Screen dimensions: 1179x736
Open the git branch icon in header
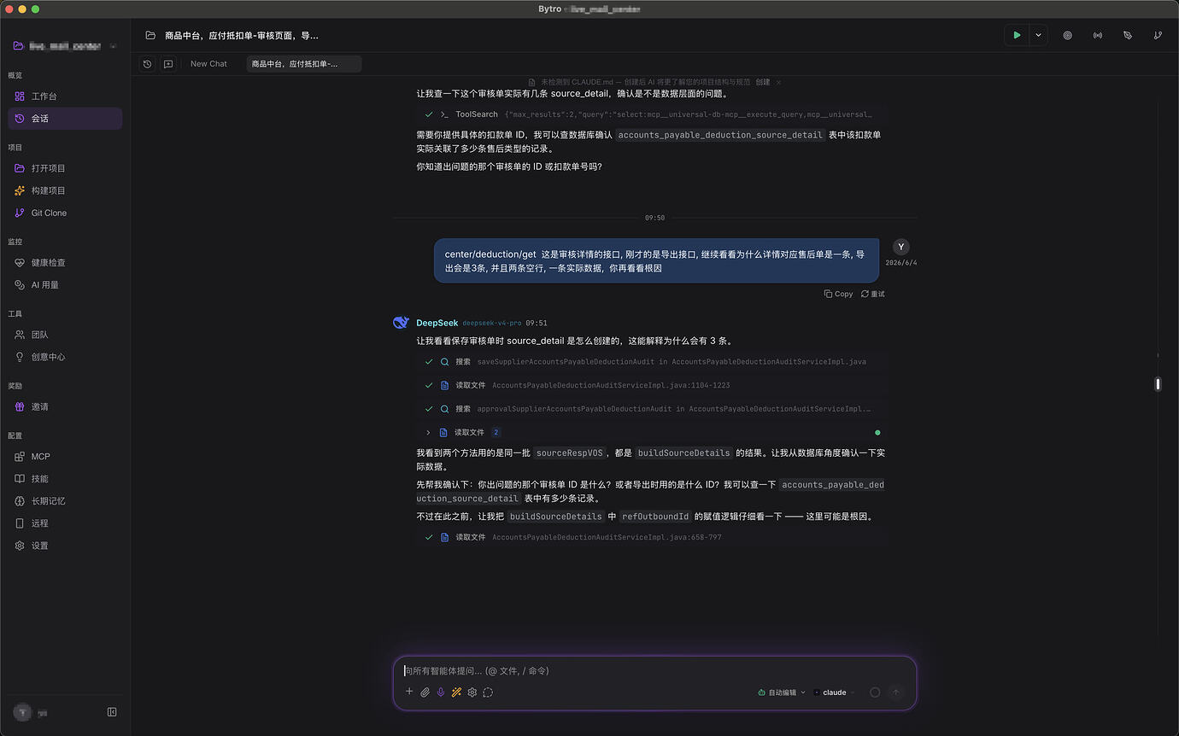pyautogui.click(x=1158, y=35)
